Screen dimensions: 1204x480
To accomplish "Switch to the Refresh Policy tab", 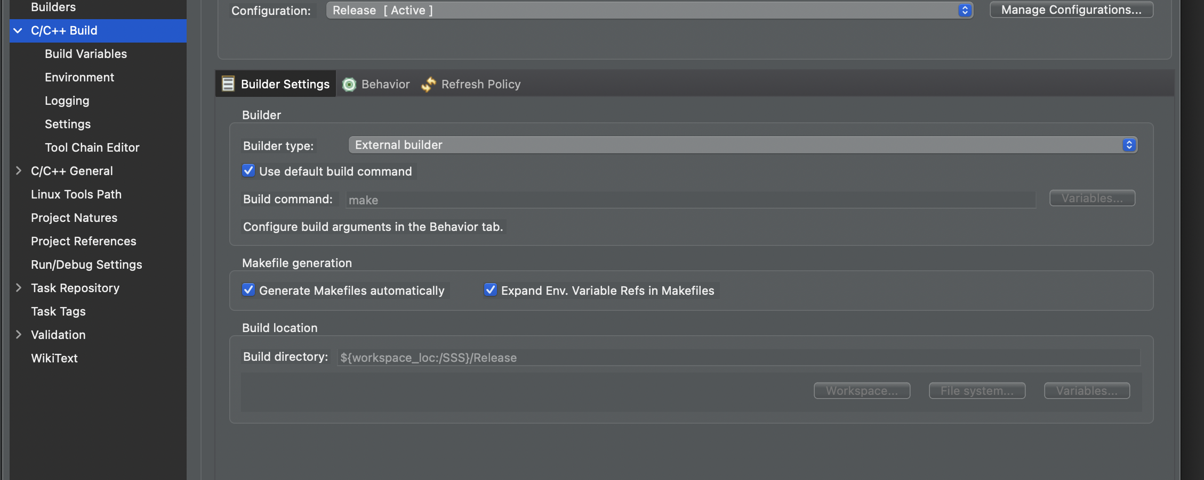I will 481,84.
